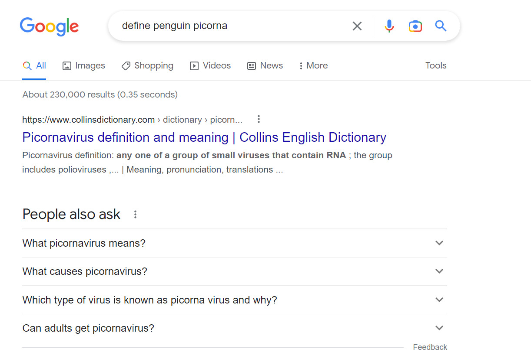
Task: Switch to the Images tab
Action: coord(84,65)
